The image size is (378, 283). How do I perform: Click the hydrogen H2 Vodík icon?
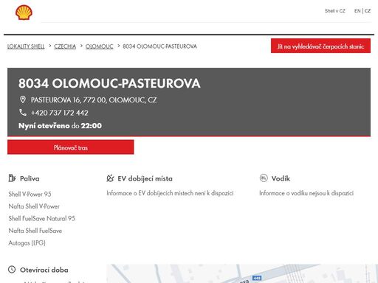(x=264, y=178)
